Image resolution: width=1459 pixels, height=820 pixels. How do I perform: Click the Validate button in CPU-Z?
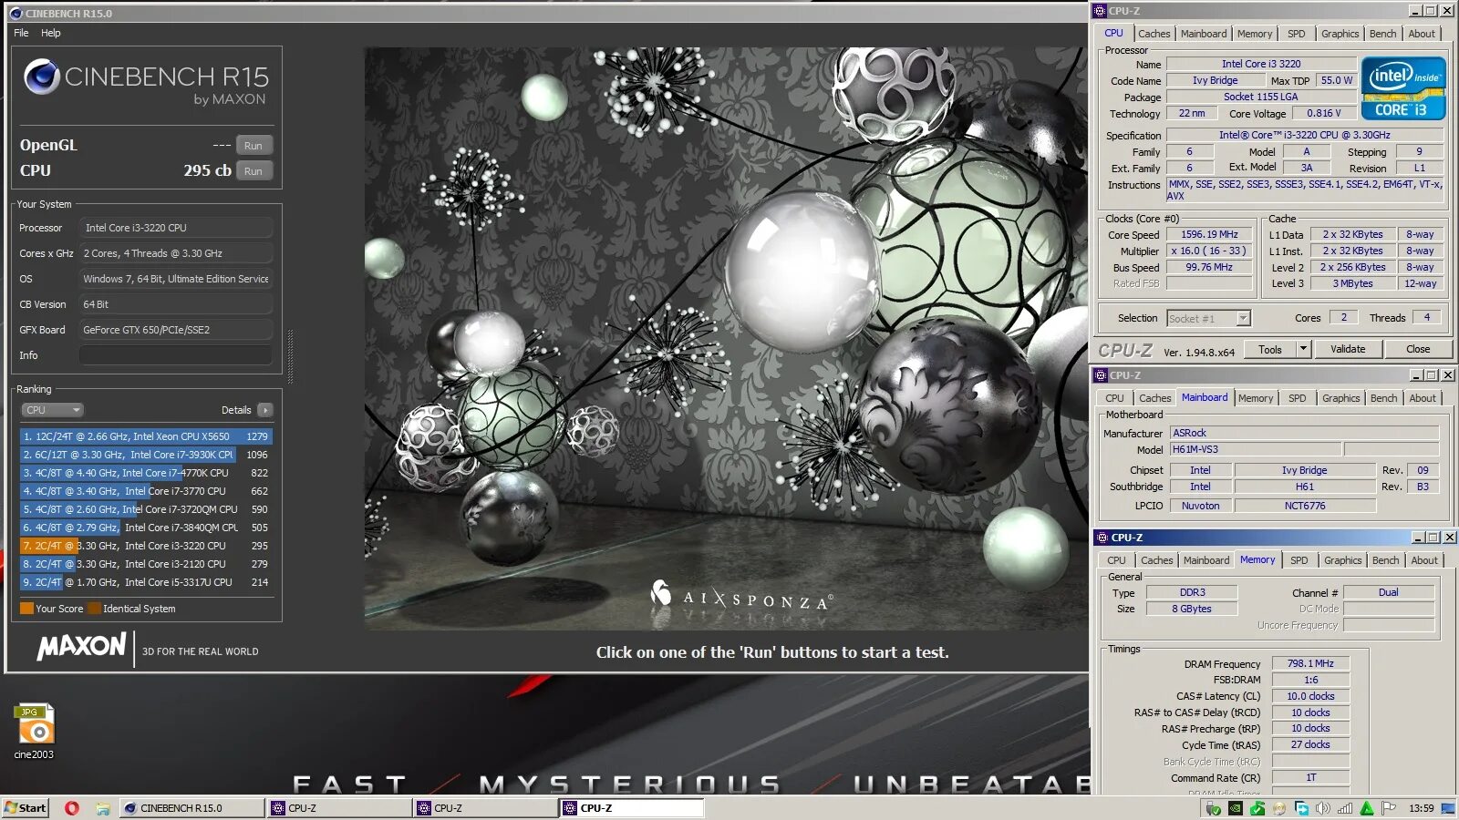(1348, 349)
